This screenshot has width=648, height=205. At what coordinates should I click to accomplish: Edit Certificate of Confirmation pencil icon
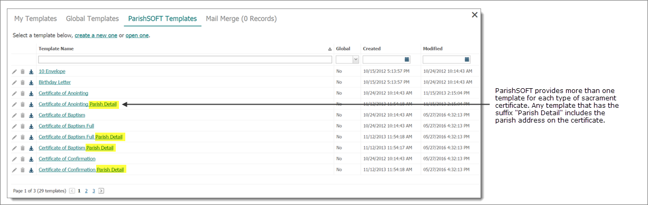[x=14, y=159]
